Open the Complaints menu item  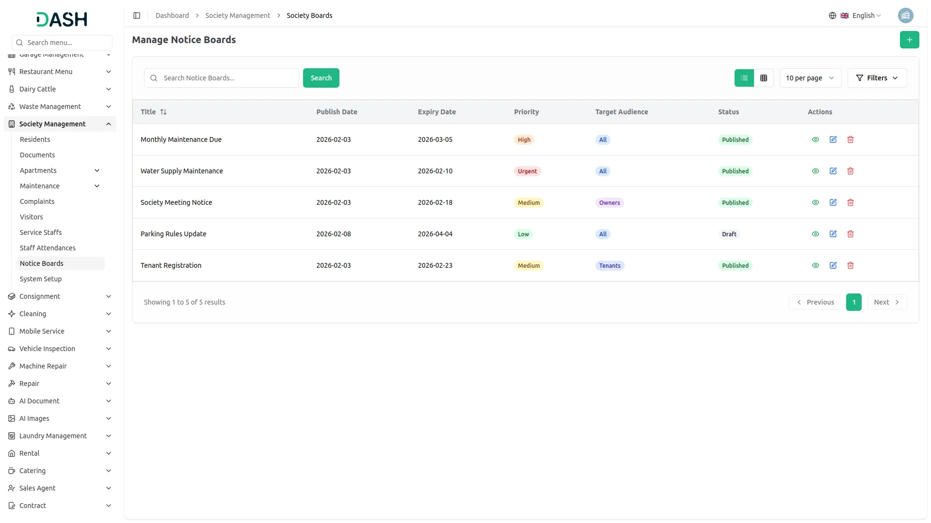click(x=37, y=201)
